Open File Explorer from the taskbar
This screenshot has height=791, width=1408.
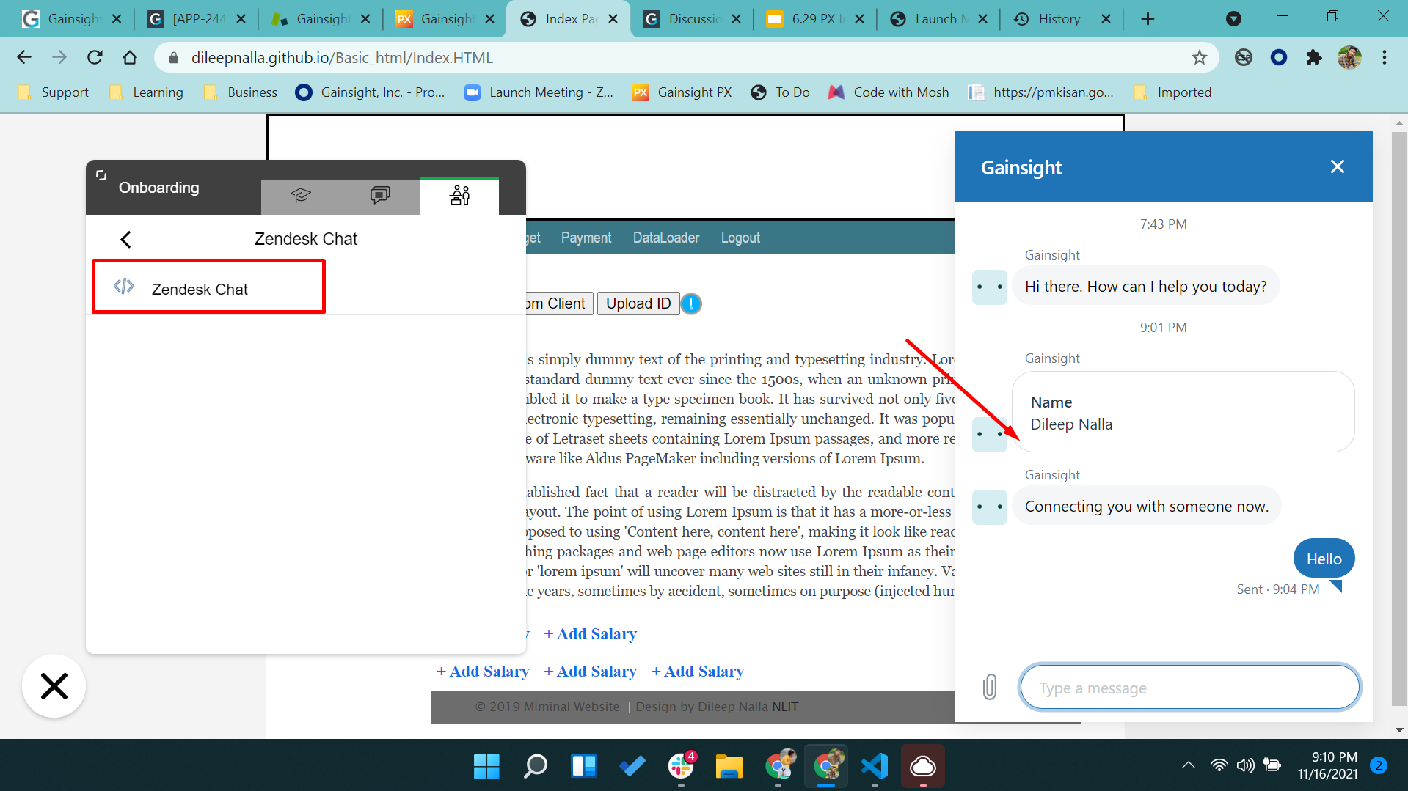(729, 767)
